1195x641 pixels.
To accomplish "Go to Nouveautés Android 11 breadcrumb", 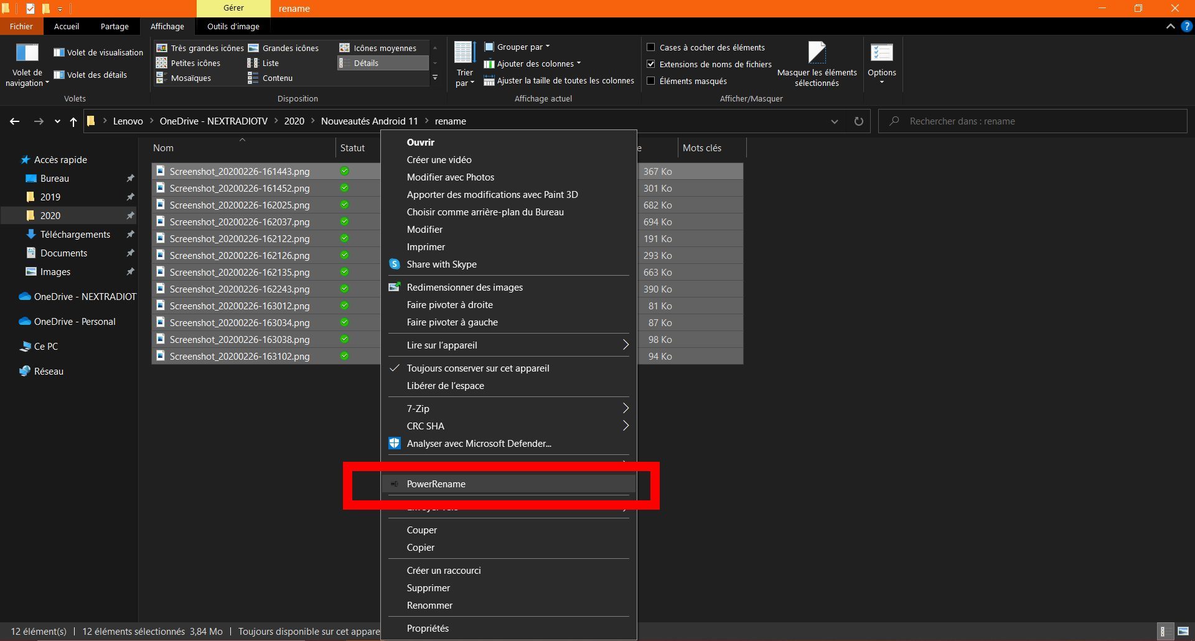I will 369,121.
